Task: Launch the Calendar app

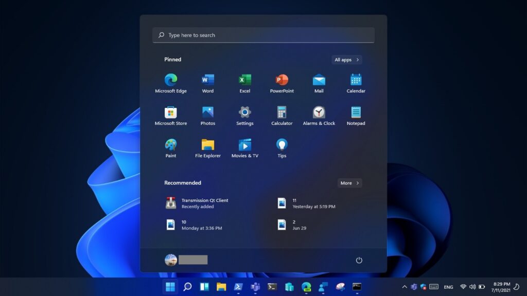Action: tap(355, 82)
